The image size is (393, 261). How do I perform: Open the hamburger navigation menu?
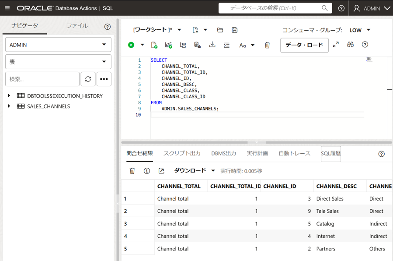[x=7, y=8]
